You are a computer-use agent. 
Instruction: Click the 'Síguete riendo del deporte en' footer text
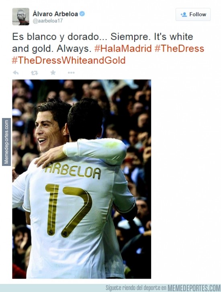136,288
